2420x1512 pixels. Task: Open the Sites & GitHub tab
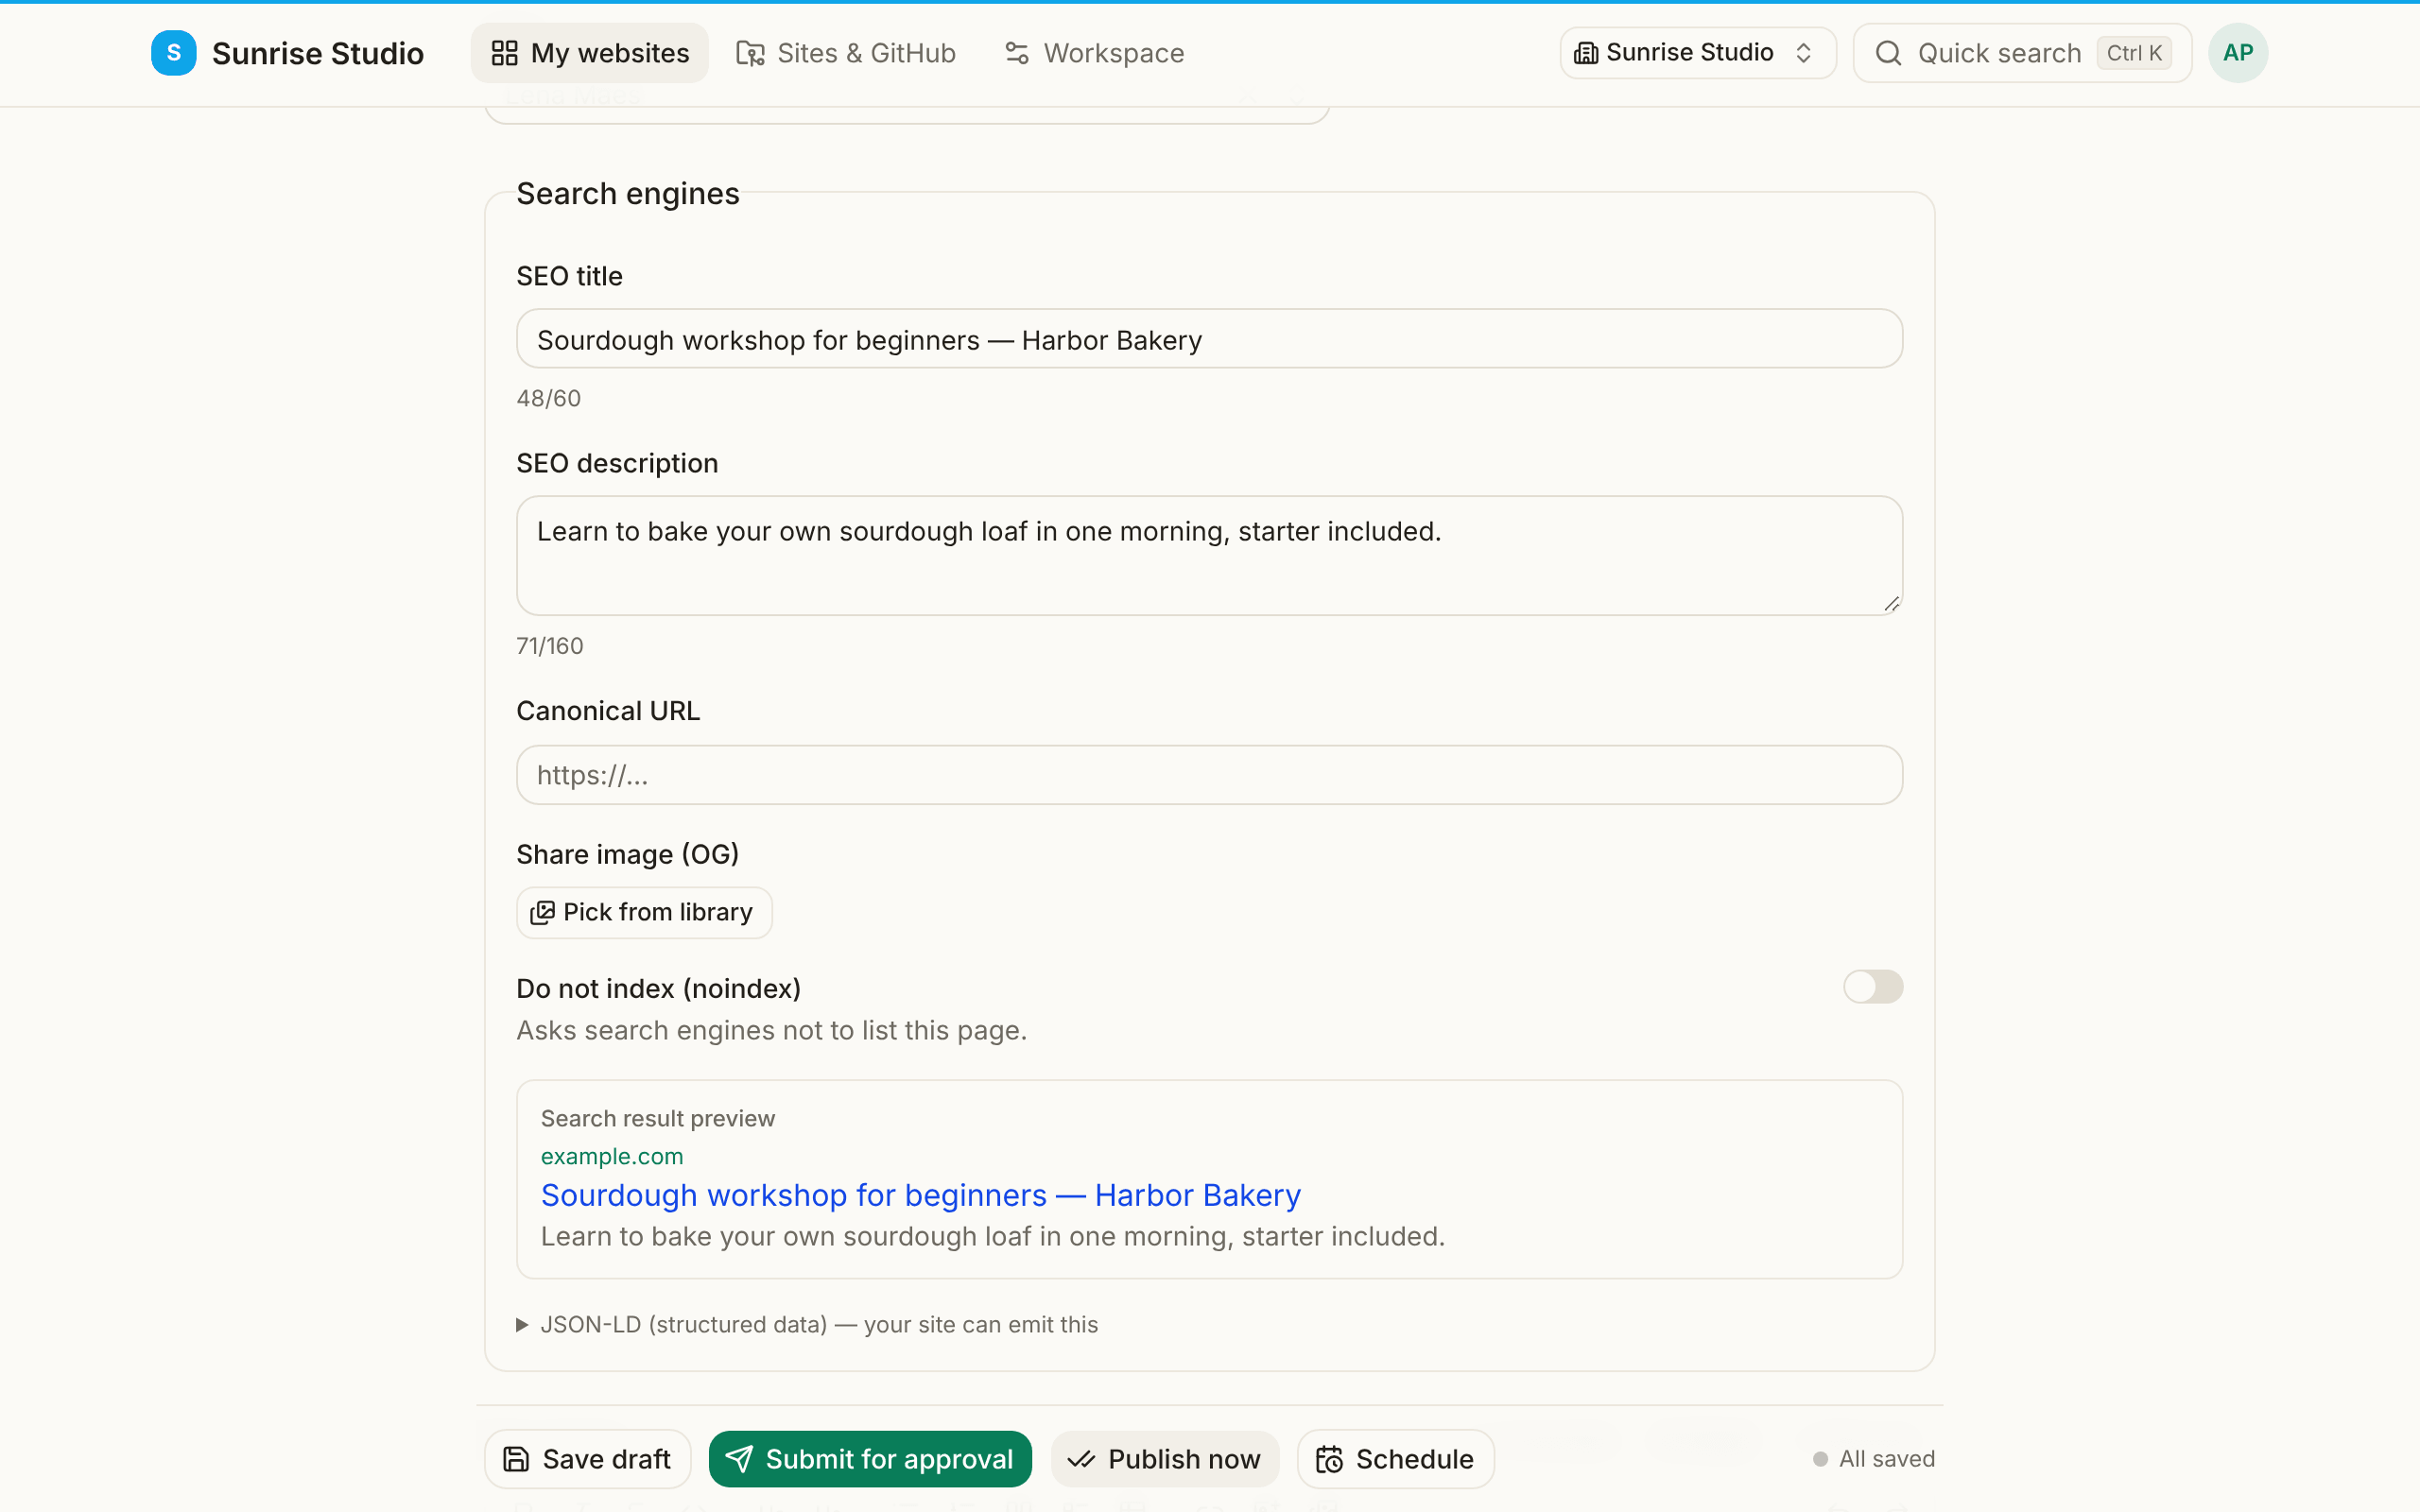point(846,53)
